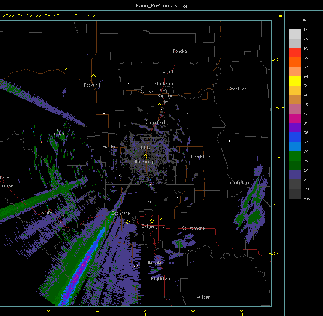Image resolution: width=323 pixels, height=316 pixels.
Task: Click the white asterisk marker east of Innisfail
Action: (188, 114)
